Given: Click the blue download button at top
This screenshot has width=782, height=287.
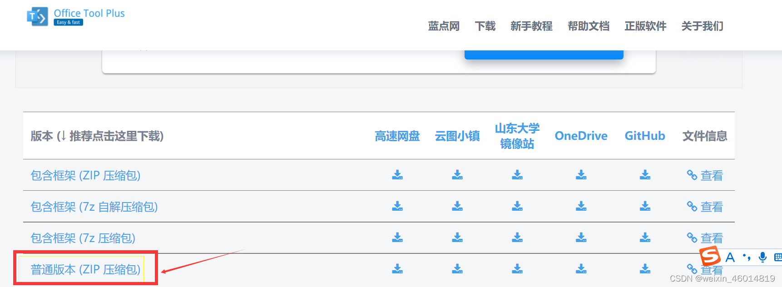Looking at the screenshot, I should tap(544, 51).
